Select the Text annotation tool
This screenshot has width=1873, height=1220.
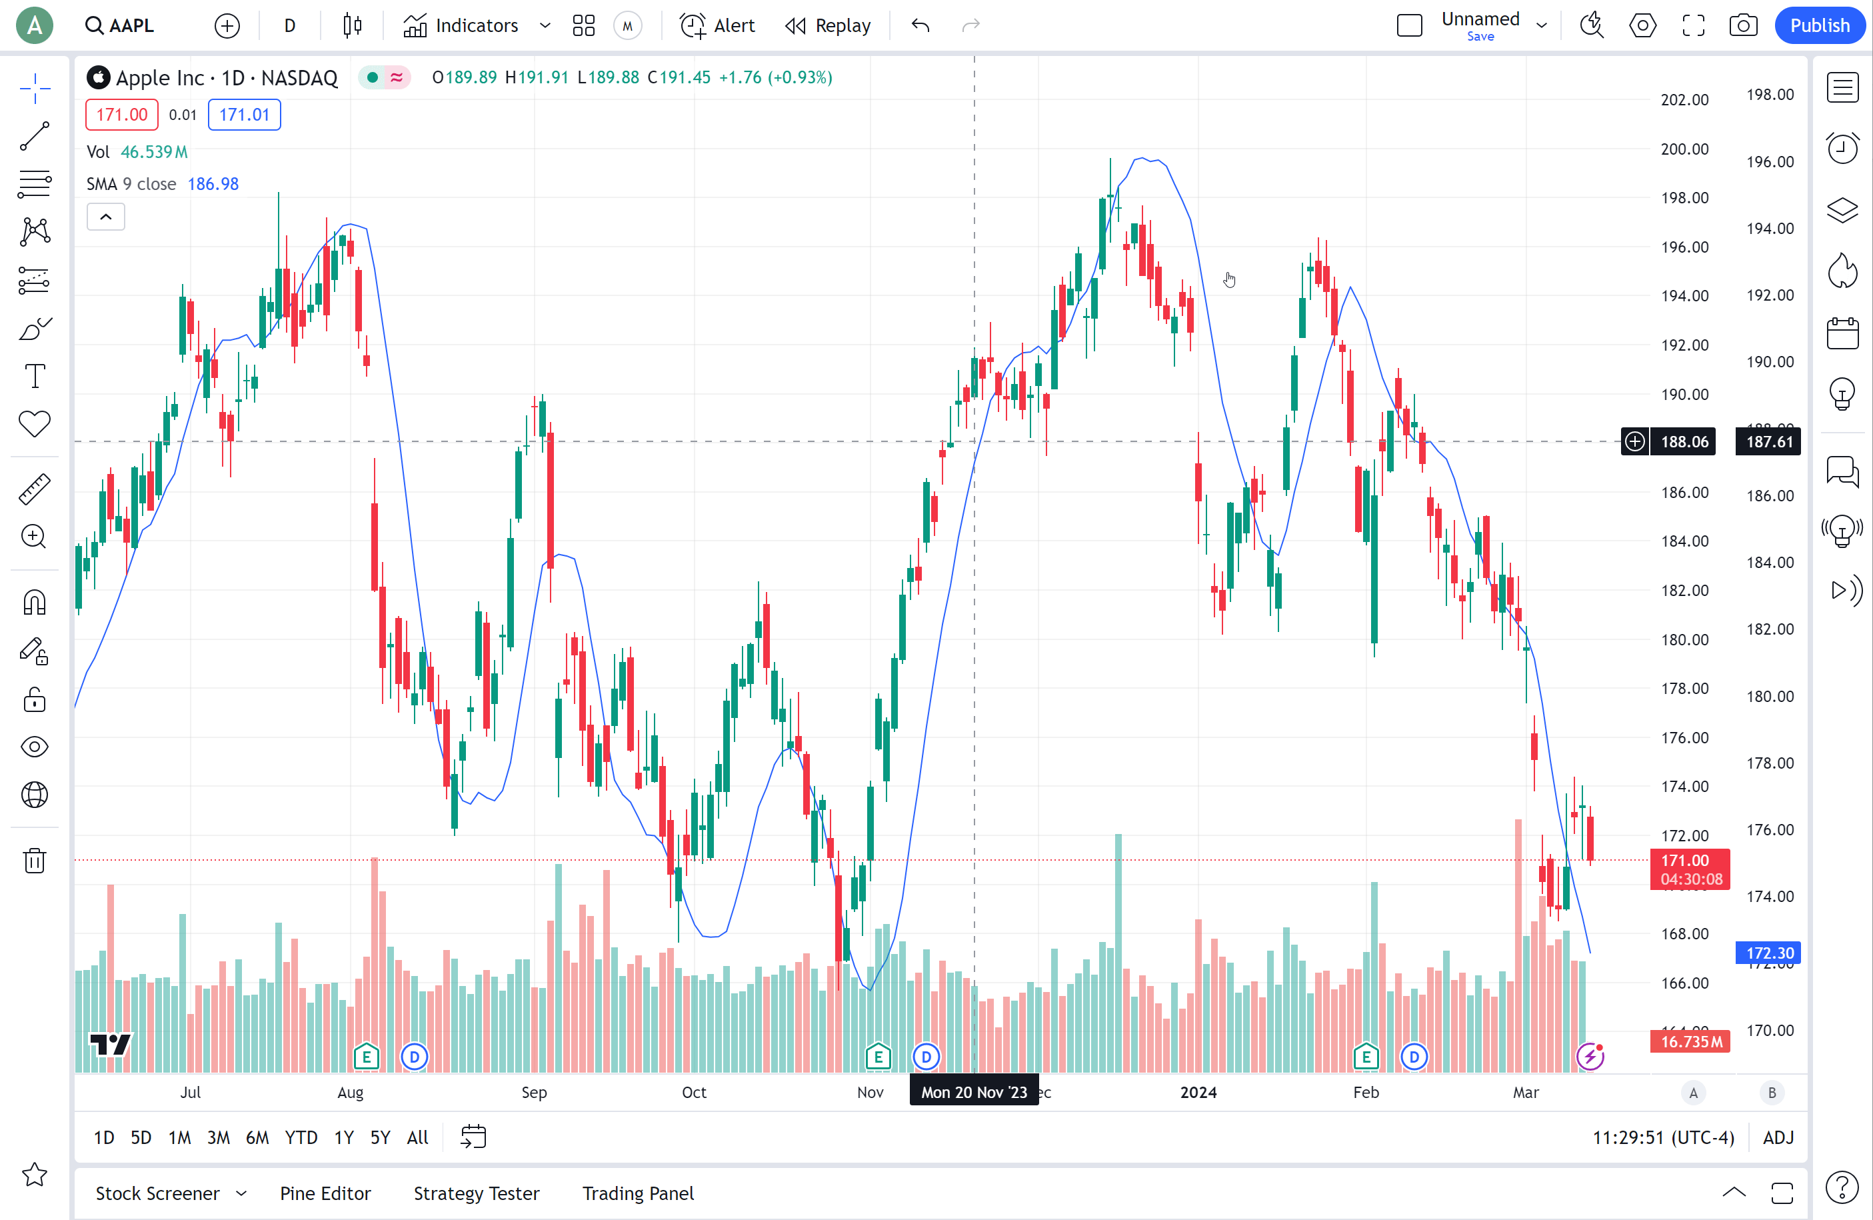(x=35, y=376)
